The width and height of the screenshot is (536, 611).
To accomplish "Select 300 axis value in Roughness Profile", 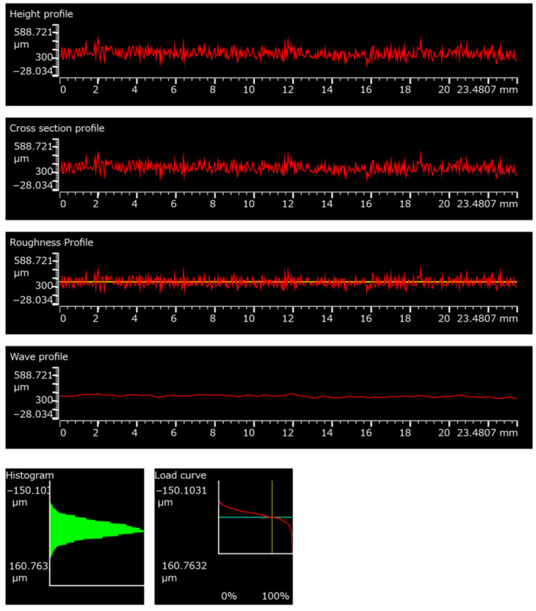I will point(43,286).
